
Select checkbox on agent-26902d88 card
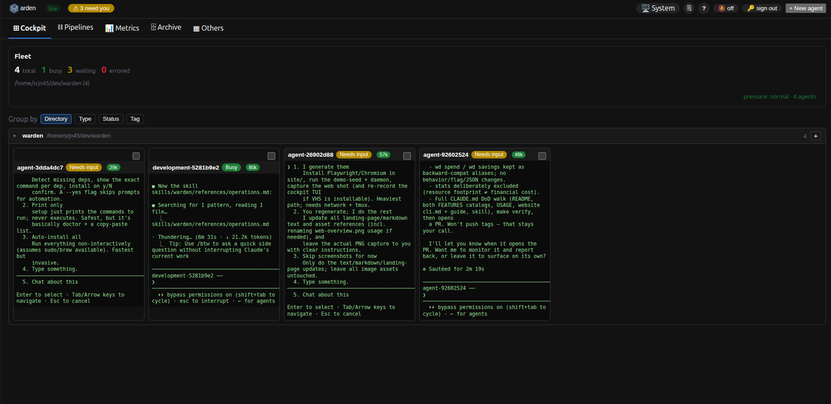point(407,156)
